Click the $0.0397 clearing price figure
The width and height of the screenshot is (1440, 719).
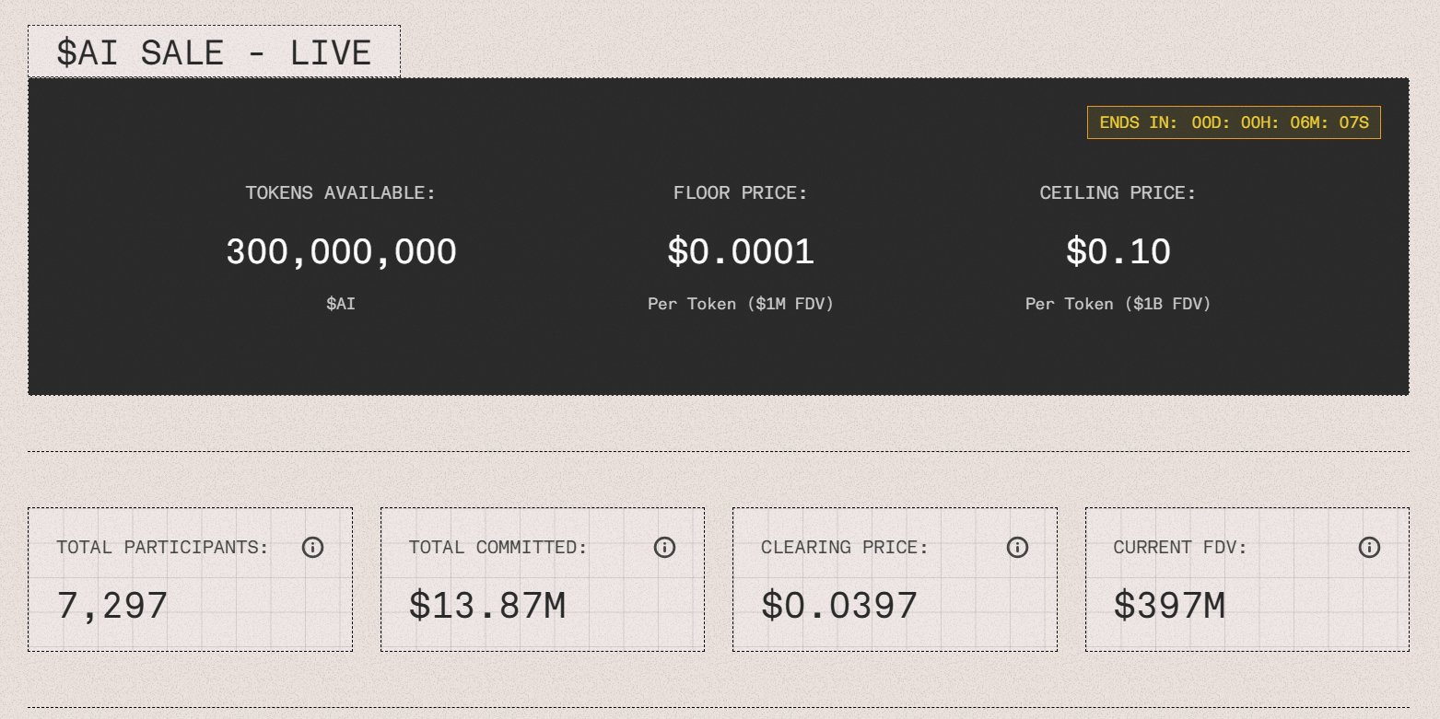[x=839, y=606]
